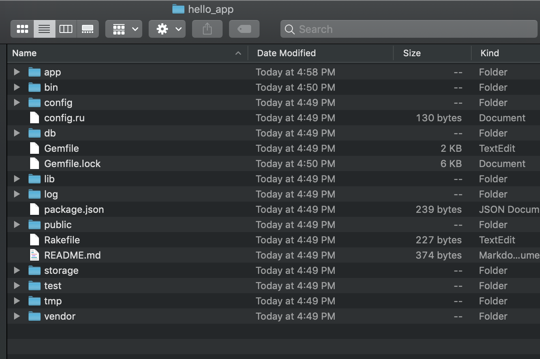Select the public folder icon
540x359 pixels.
tap(35, 224)
